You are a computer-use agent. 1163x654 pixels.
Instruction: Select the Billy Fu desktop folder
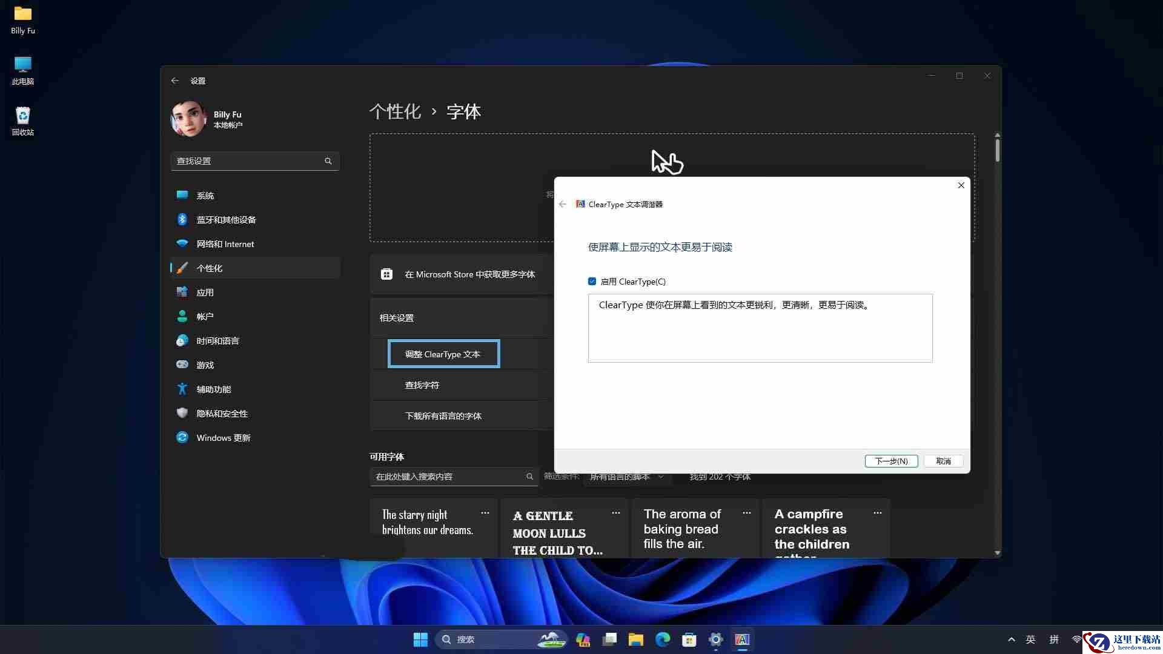pos(23,20)
